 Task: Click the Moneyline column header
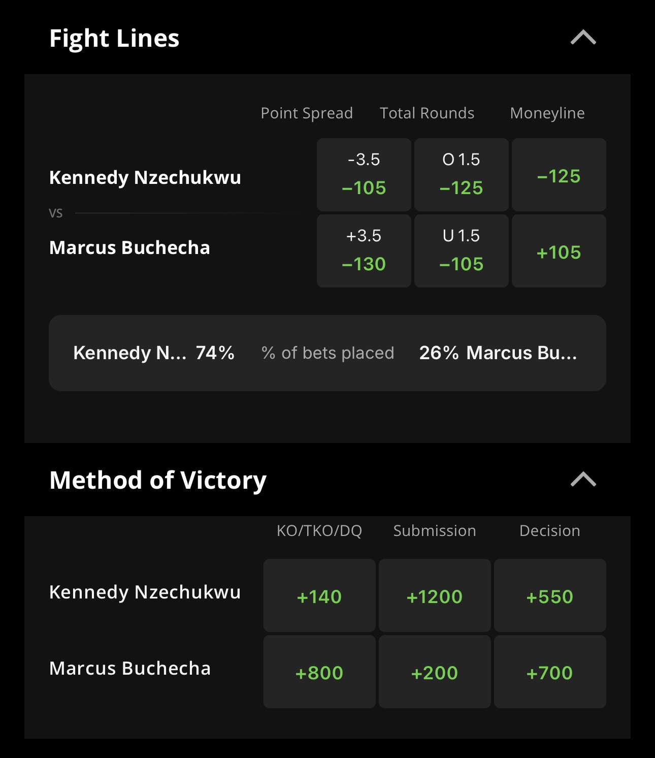tap(547, 113)
